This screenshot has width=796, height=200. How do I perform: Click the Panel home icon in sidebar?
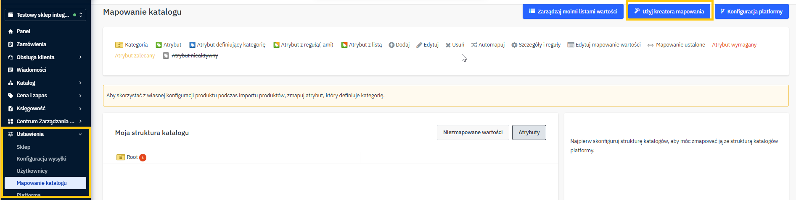pyautogui.click(x=11, y=31)
